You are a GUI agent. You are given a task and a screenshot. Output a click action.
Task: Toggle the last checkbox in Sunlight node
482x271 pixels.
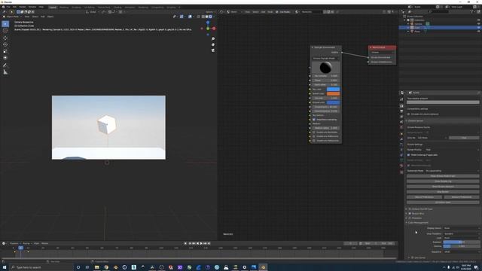point(314,141)
